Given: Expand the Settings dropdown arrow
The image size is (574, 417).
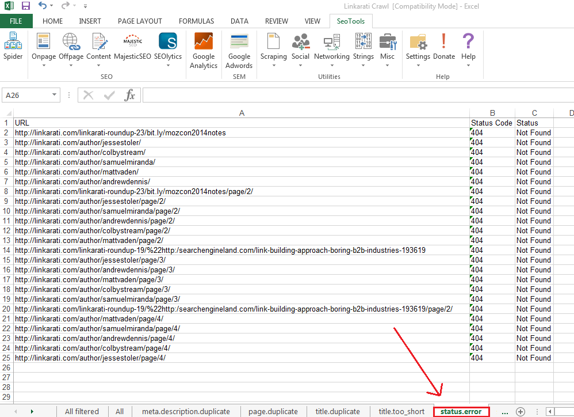Looking at the screenshot, I should click(418, 65).
